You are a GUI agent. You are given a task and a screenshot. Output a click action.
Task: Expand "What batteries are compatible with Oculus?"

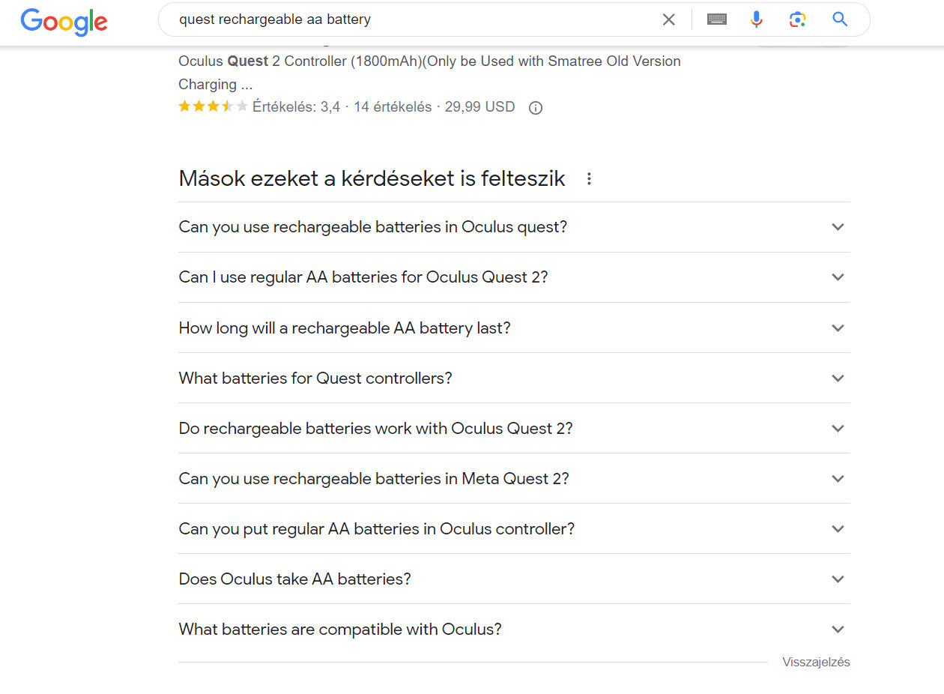pos(514,629)
